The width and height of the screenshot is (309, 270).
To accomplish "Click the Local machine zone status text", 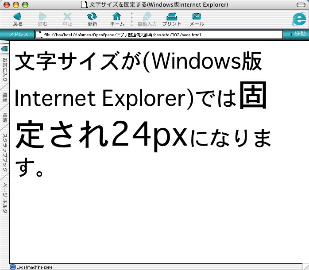I will [x=34, y=267].
